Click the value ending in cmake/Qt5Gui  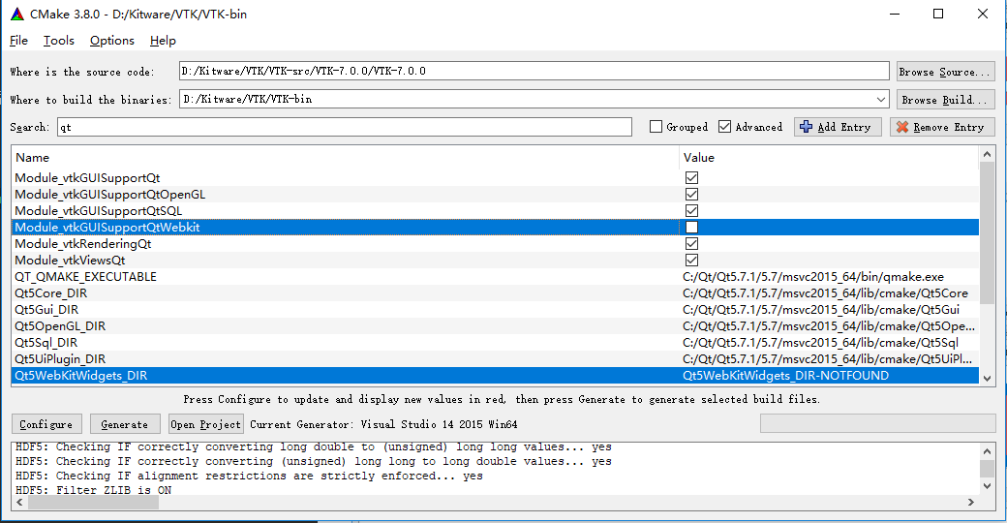pos(821,310)
